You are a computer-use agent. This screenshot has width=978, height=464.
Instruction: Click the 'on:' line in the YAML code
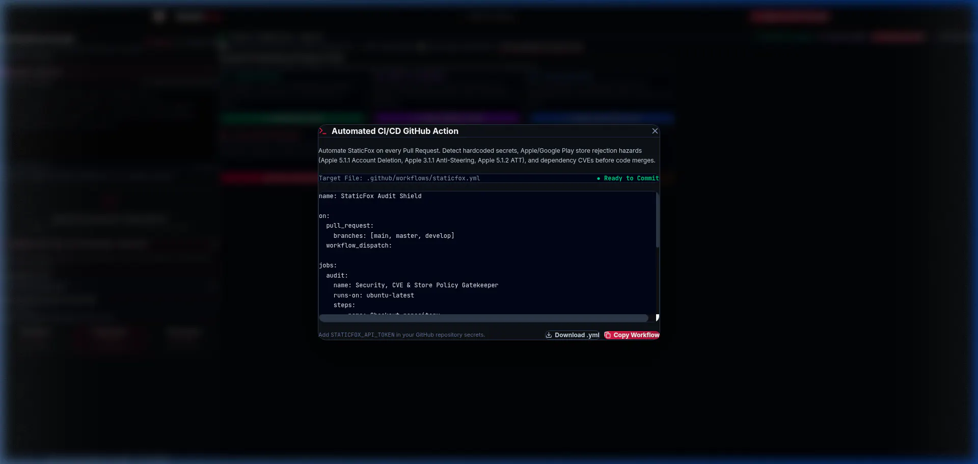pyautogui.click(x=324, y=216)
